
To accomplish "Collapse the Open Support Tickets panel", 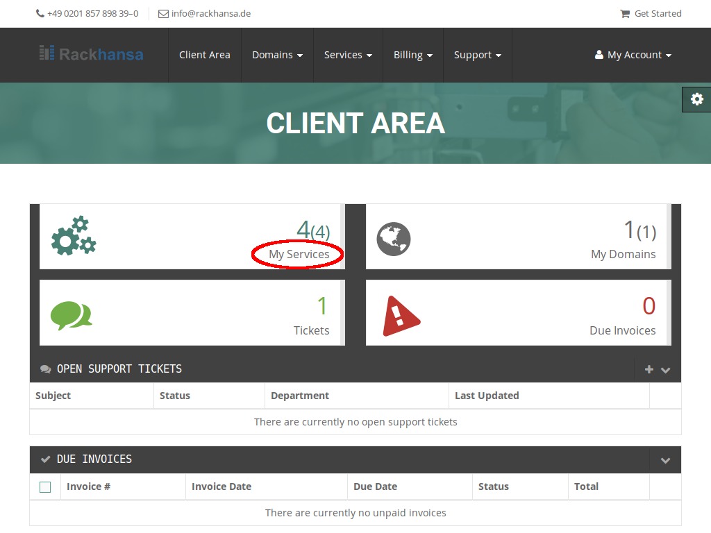I will point(665,370).
